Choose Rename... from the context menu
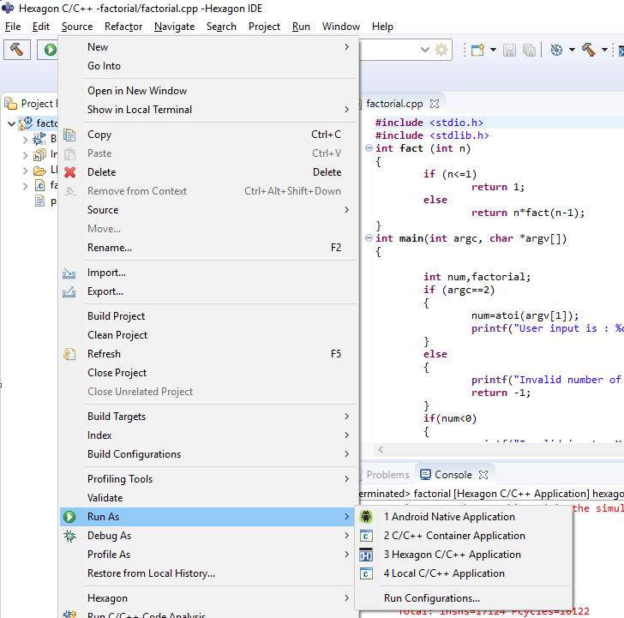 [209, 248]
